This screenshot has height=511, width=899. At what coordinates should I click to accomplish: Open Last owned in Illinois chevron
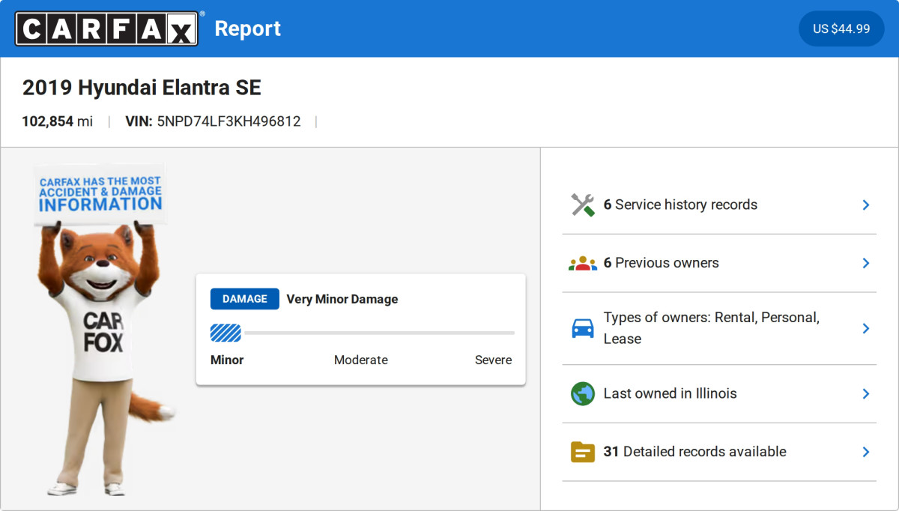click(865, 393)
